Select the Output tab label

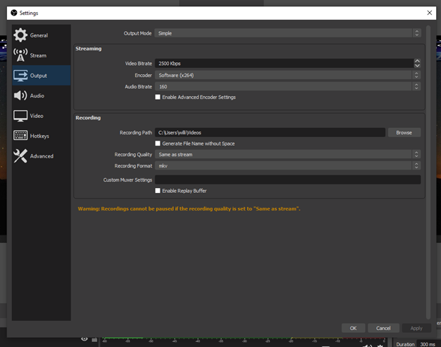tap(39, 76)
